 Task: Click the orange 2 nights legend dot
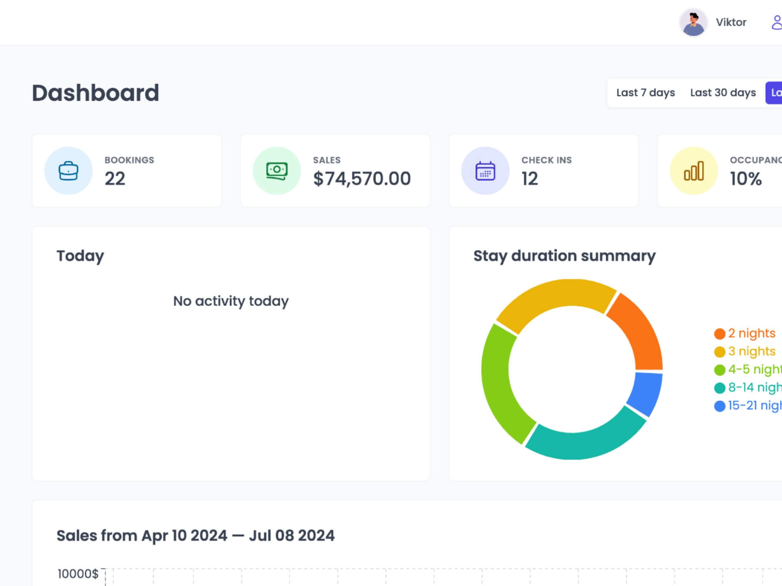tap(720, 334)
